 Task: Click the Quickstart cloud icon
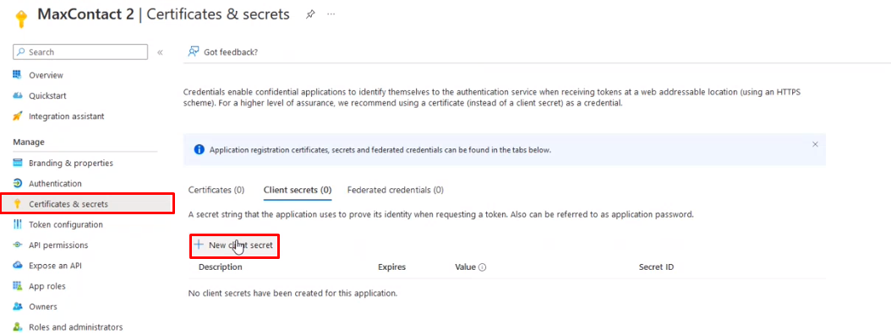click(x=17, y=95)
